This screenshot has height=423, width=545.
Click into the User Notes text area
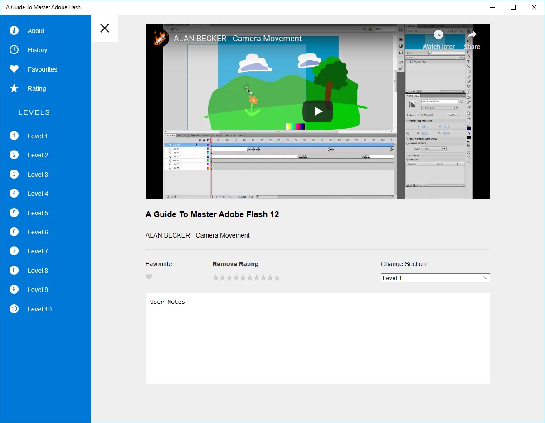pos(318,338)
